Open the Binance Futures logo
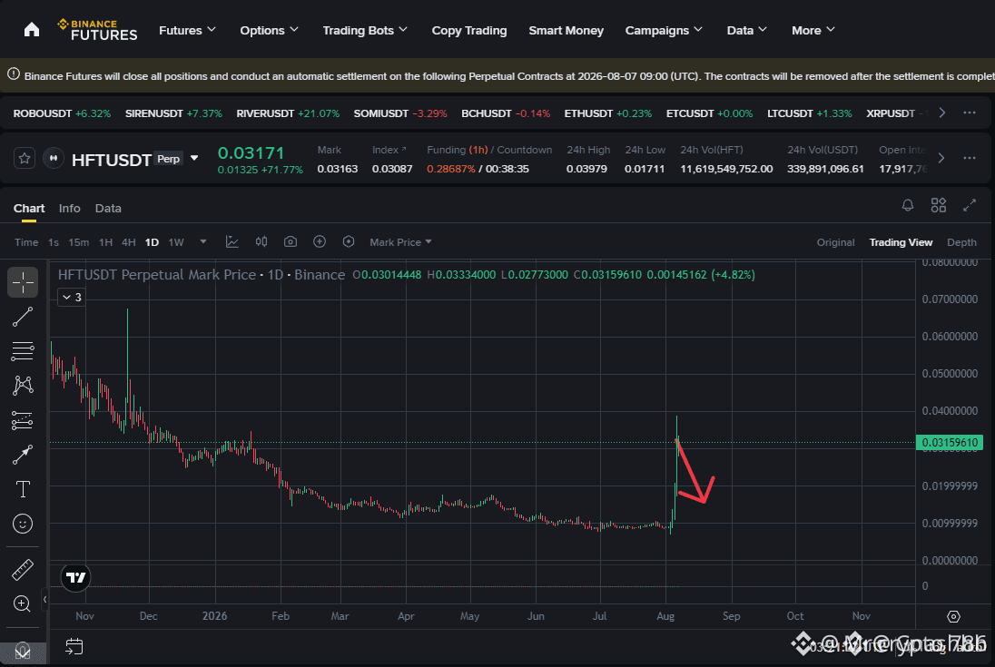The width and height of the screenshot is (995, 667). 97,30
